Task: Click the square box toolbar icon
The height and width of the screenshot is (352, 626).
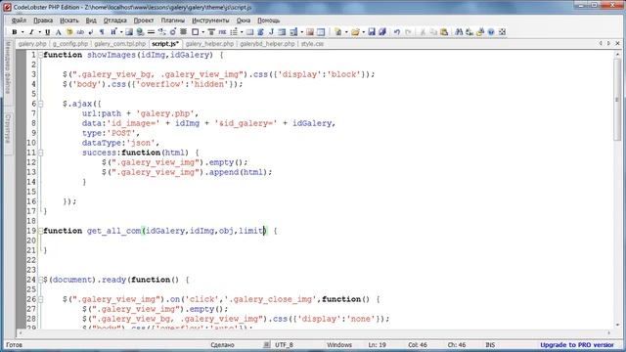Action: tap(195, 32)
